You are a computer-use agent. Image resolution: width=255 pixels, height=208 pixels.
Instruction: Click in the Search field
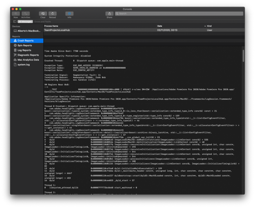(178, 14)
